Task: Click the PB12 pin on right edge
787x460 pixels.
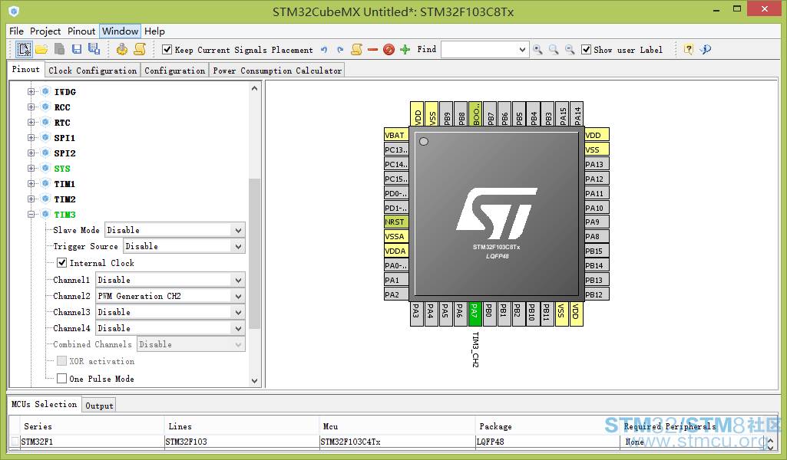Action: [597, 294]
